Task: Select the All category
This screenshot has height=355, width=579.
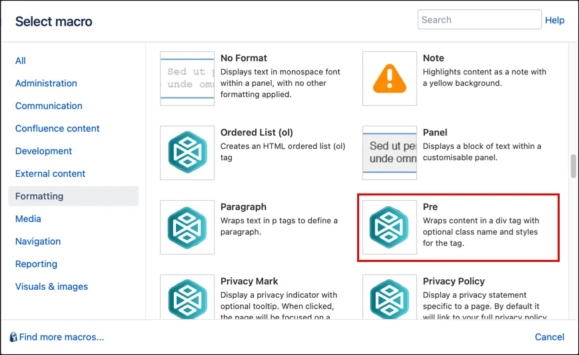Action: [20, 60]
